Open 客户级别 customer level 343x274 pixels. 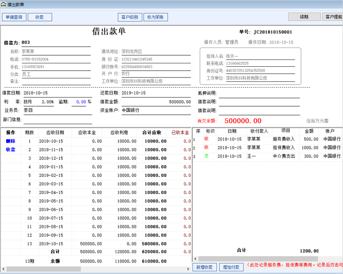click(130, 17)
